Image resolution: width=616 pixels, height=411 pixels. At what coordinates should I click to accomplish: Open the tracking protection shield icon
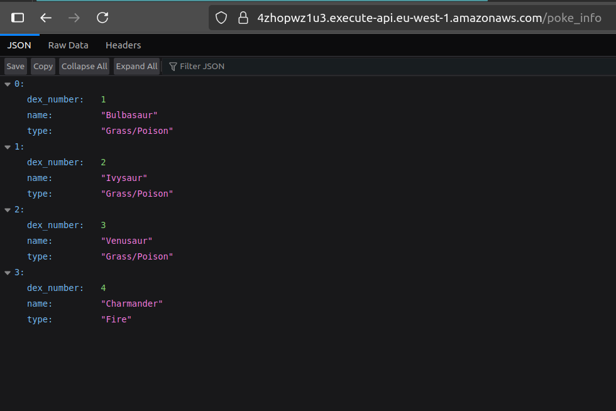[221, 18]
